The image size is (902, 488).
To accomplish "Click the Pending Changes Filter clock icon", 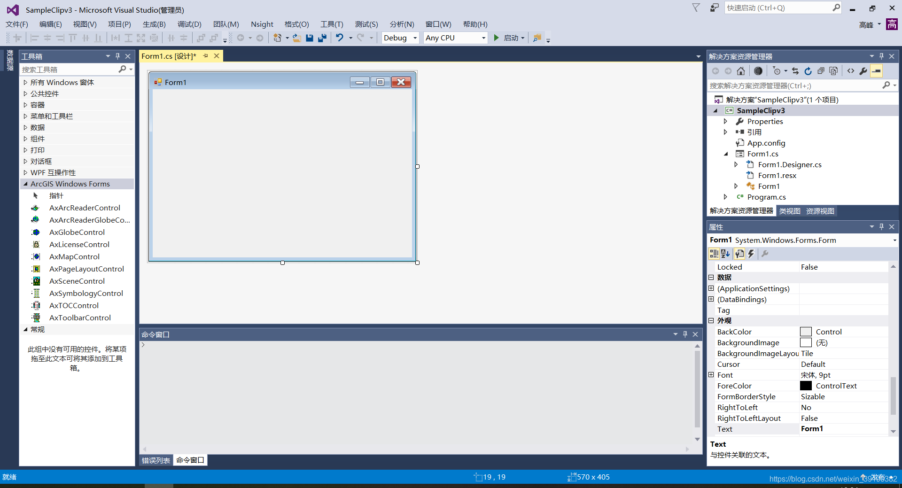I will tap(777, 71).
